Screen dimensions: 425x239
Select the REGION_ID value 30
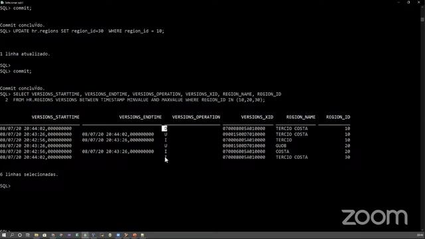pos(347,157)
